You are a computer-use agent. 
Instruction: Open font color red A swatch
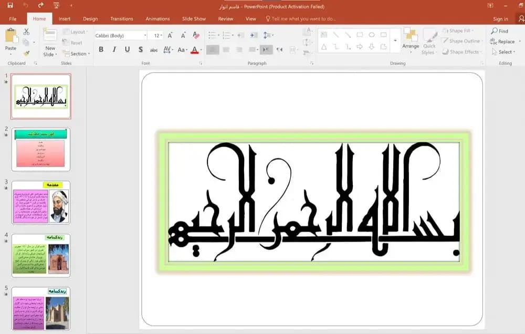[195, 50]
